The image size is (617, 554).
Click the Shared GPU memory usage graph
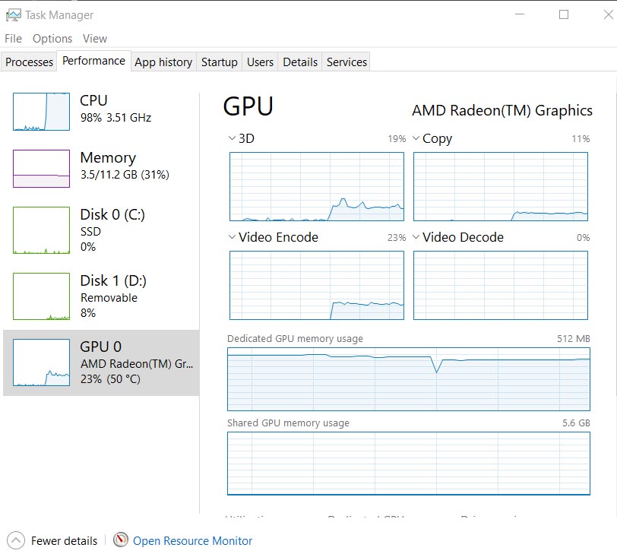(x=409, y=464)
